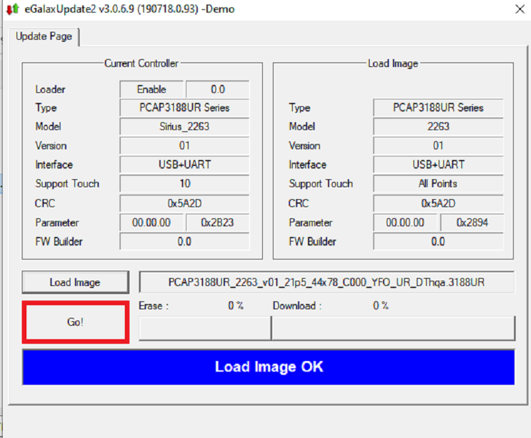Click the Go! button to start update
This screenshot has width=531, height=438.
75,322
